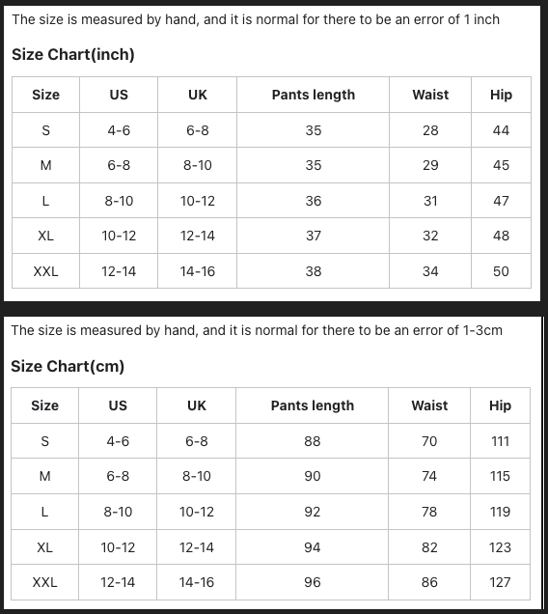548x614 pixels.
Task: Click UK 14-16 cell in inch table
Action: point(197,271)
